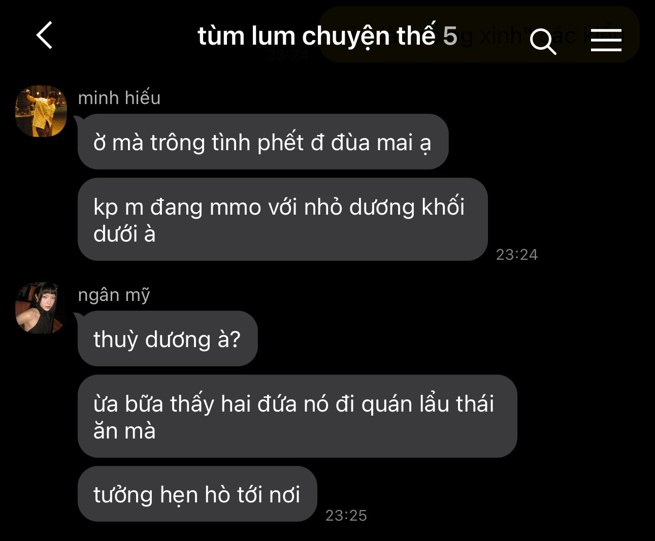Tap member count 5 in the title

coord(450,36)
